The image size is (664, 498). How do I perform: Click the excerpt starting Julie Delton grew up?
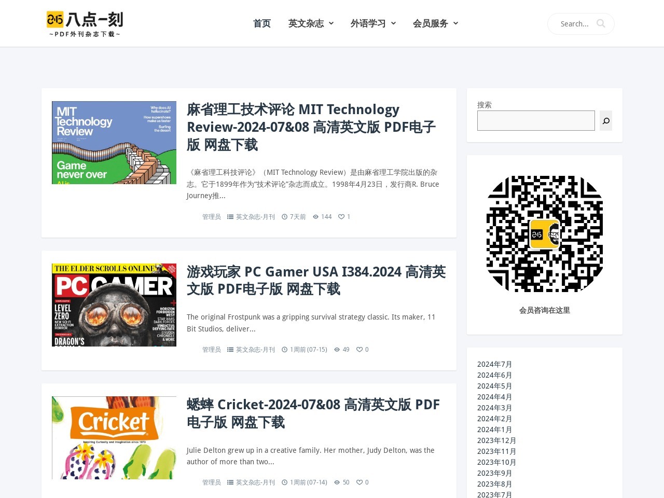[x=311, y=456]
